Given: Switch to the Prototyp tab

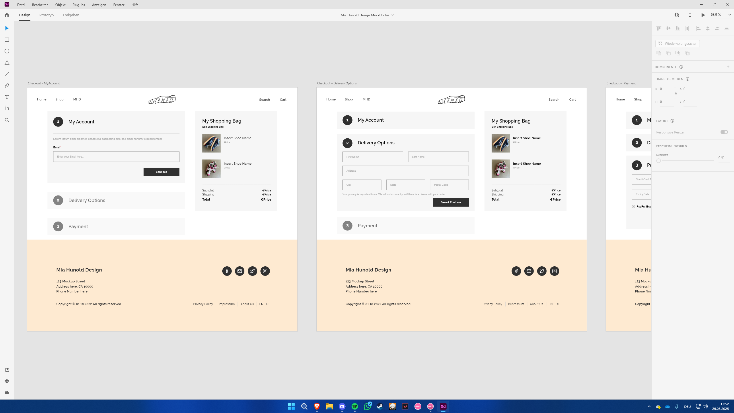Looking at the screenshot, I should (x=46, y=15).
